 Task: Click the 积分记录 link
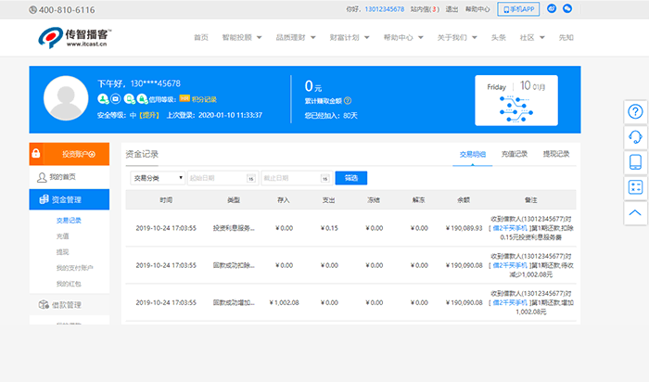(x=204, y=98)
